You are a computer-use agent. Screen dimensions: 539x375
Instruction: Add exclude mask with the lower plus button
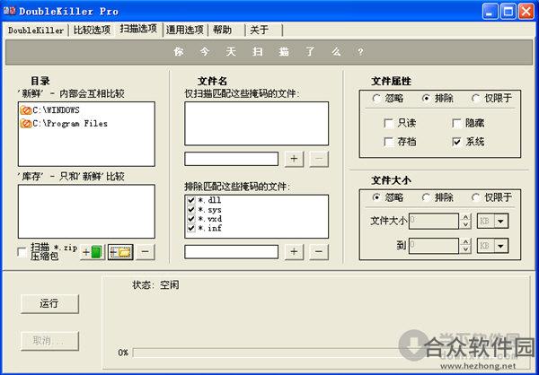294,252
